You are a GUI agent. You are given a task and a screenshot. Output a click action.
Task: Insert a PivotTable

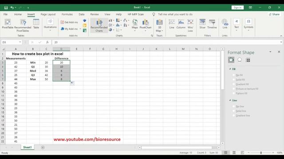tap(8, 23)
